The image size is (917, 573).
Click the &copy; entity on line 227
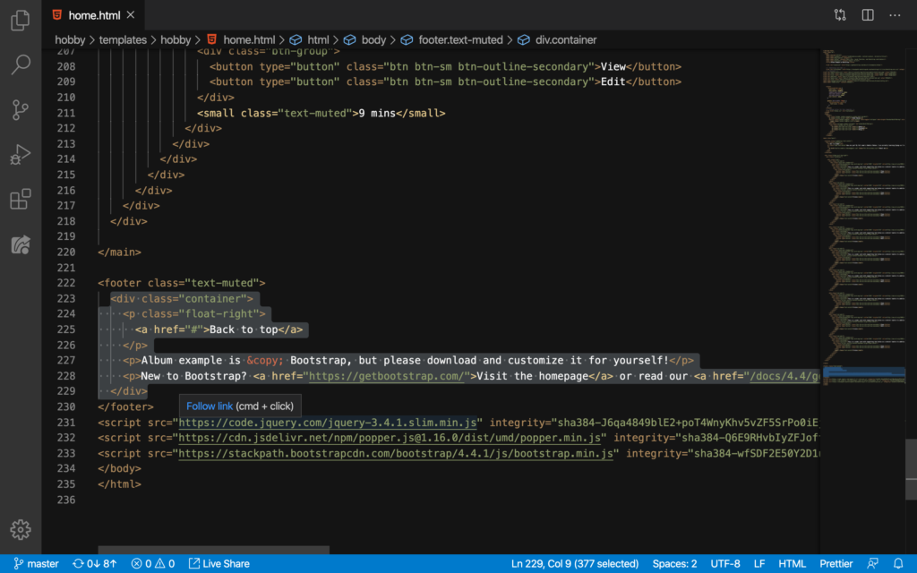coord(265,361)
